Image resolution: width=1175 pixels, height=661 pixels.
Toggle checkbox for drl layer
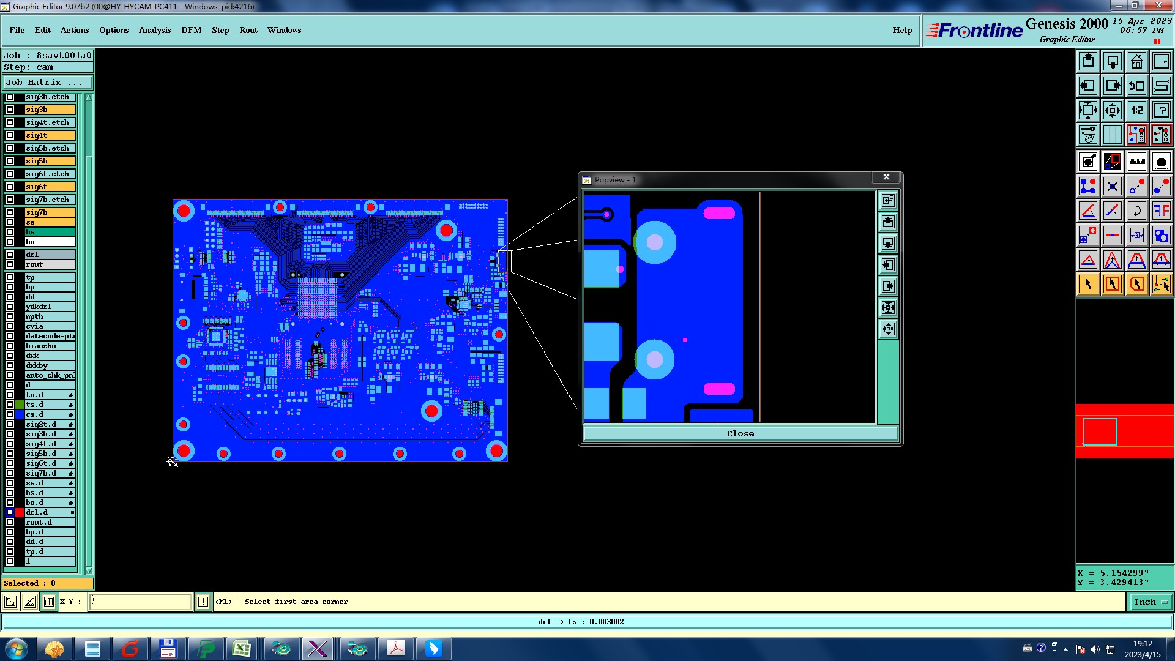coord(10,255)
